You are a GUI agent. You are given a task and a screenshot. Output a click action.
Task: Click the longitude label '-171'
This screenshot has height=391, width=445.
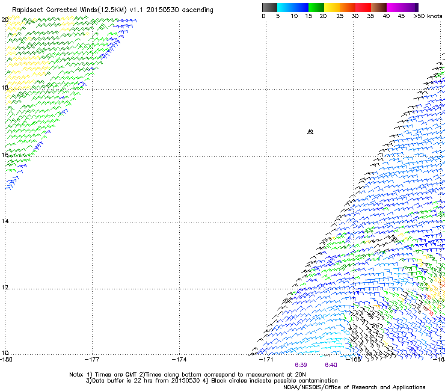[266, 360]
